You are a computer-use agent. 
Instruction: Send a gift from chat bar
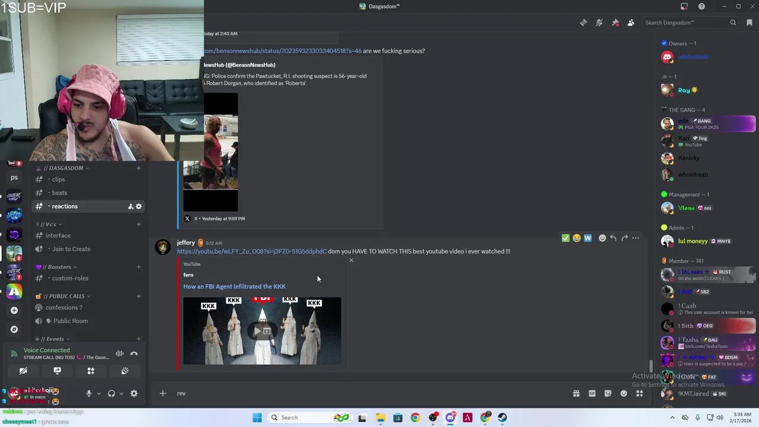coord(576,393)
